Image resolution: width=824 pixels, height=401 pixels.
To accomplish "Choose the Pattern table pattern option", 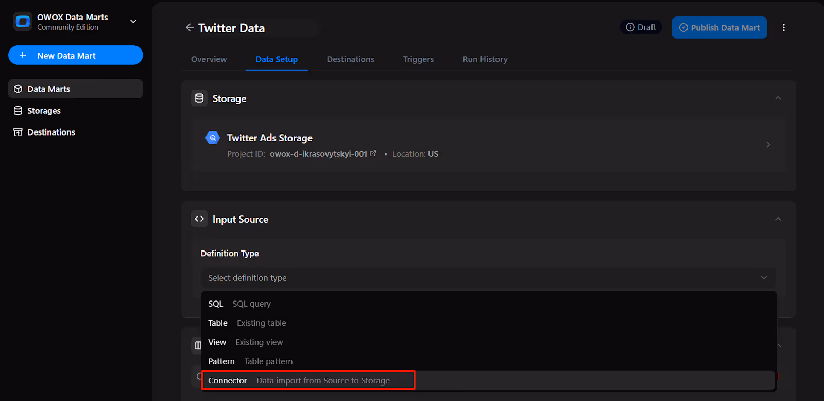I will pos(488,361).
